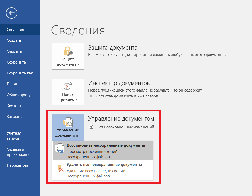
Task: Click the Инспектор документов heading text
Action: (x=119, y=83)
